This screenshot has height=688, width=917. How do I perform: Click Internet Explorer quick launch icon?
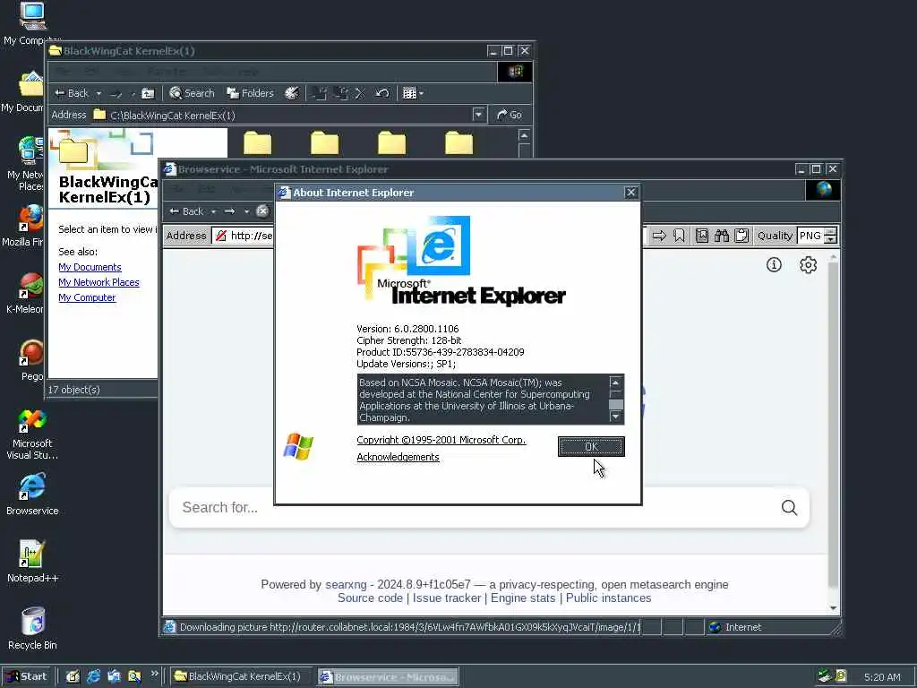click(93, 676)
